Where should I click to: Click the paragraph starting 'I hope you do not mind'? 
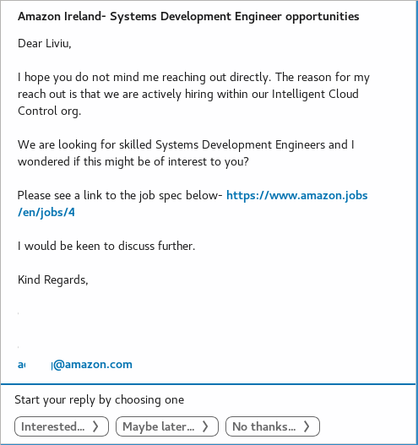(x=193, y=94)
